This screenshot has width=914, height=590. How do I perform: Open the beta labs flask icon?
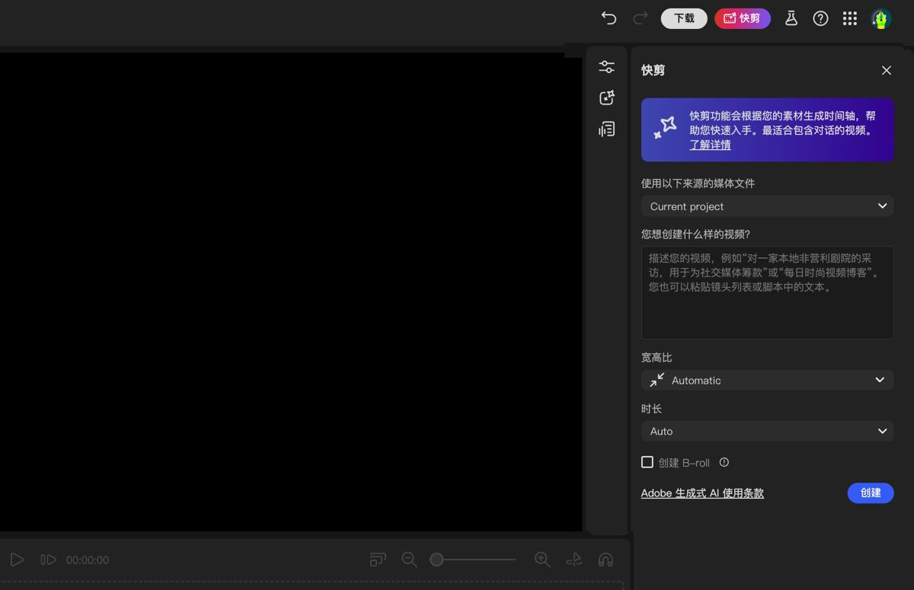coord(791,18)
